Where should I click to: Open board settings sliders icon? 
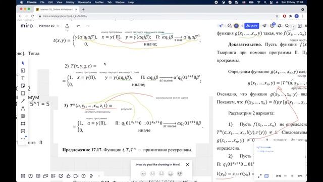click(x=264, y=26)
